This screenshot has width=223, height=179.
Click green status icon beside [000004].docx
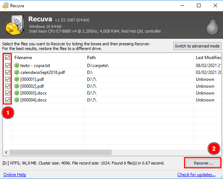pyautogui.click(x=17, y=100)
